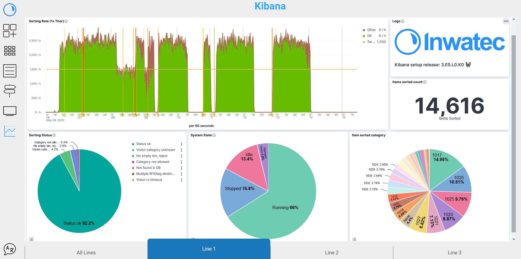
Task: Toggle Category not allowed legend series
Action: pos(153,162)
